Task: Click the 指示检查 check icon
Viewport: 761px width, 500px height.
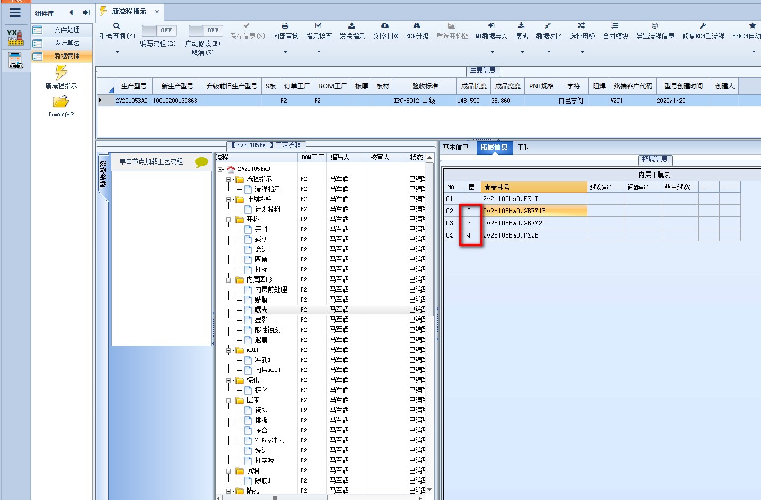Action: click(318, 25)
